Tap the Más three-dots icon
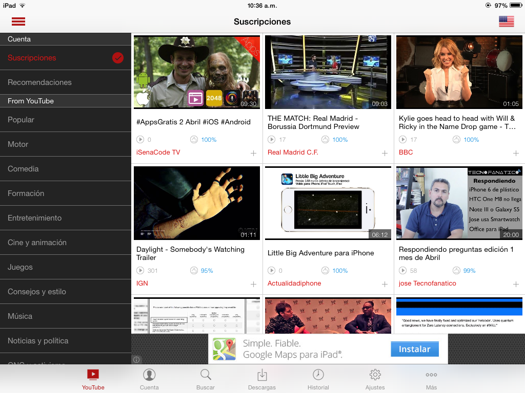Viewport: 525px width, 393px height. (431, 375)
